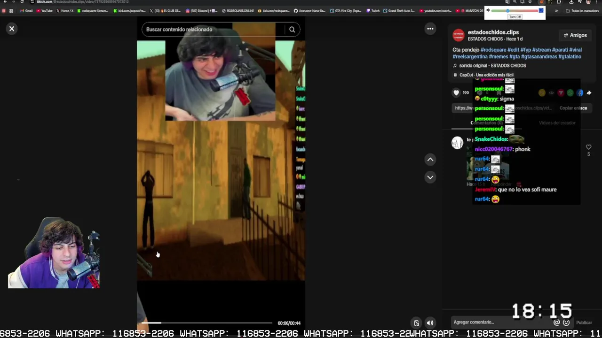Viewport: 602px width, 338px height.
Task: Open the #reelsargentina hashtag
Action: click(470, 57)
